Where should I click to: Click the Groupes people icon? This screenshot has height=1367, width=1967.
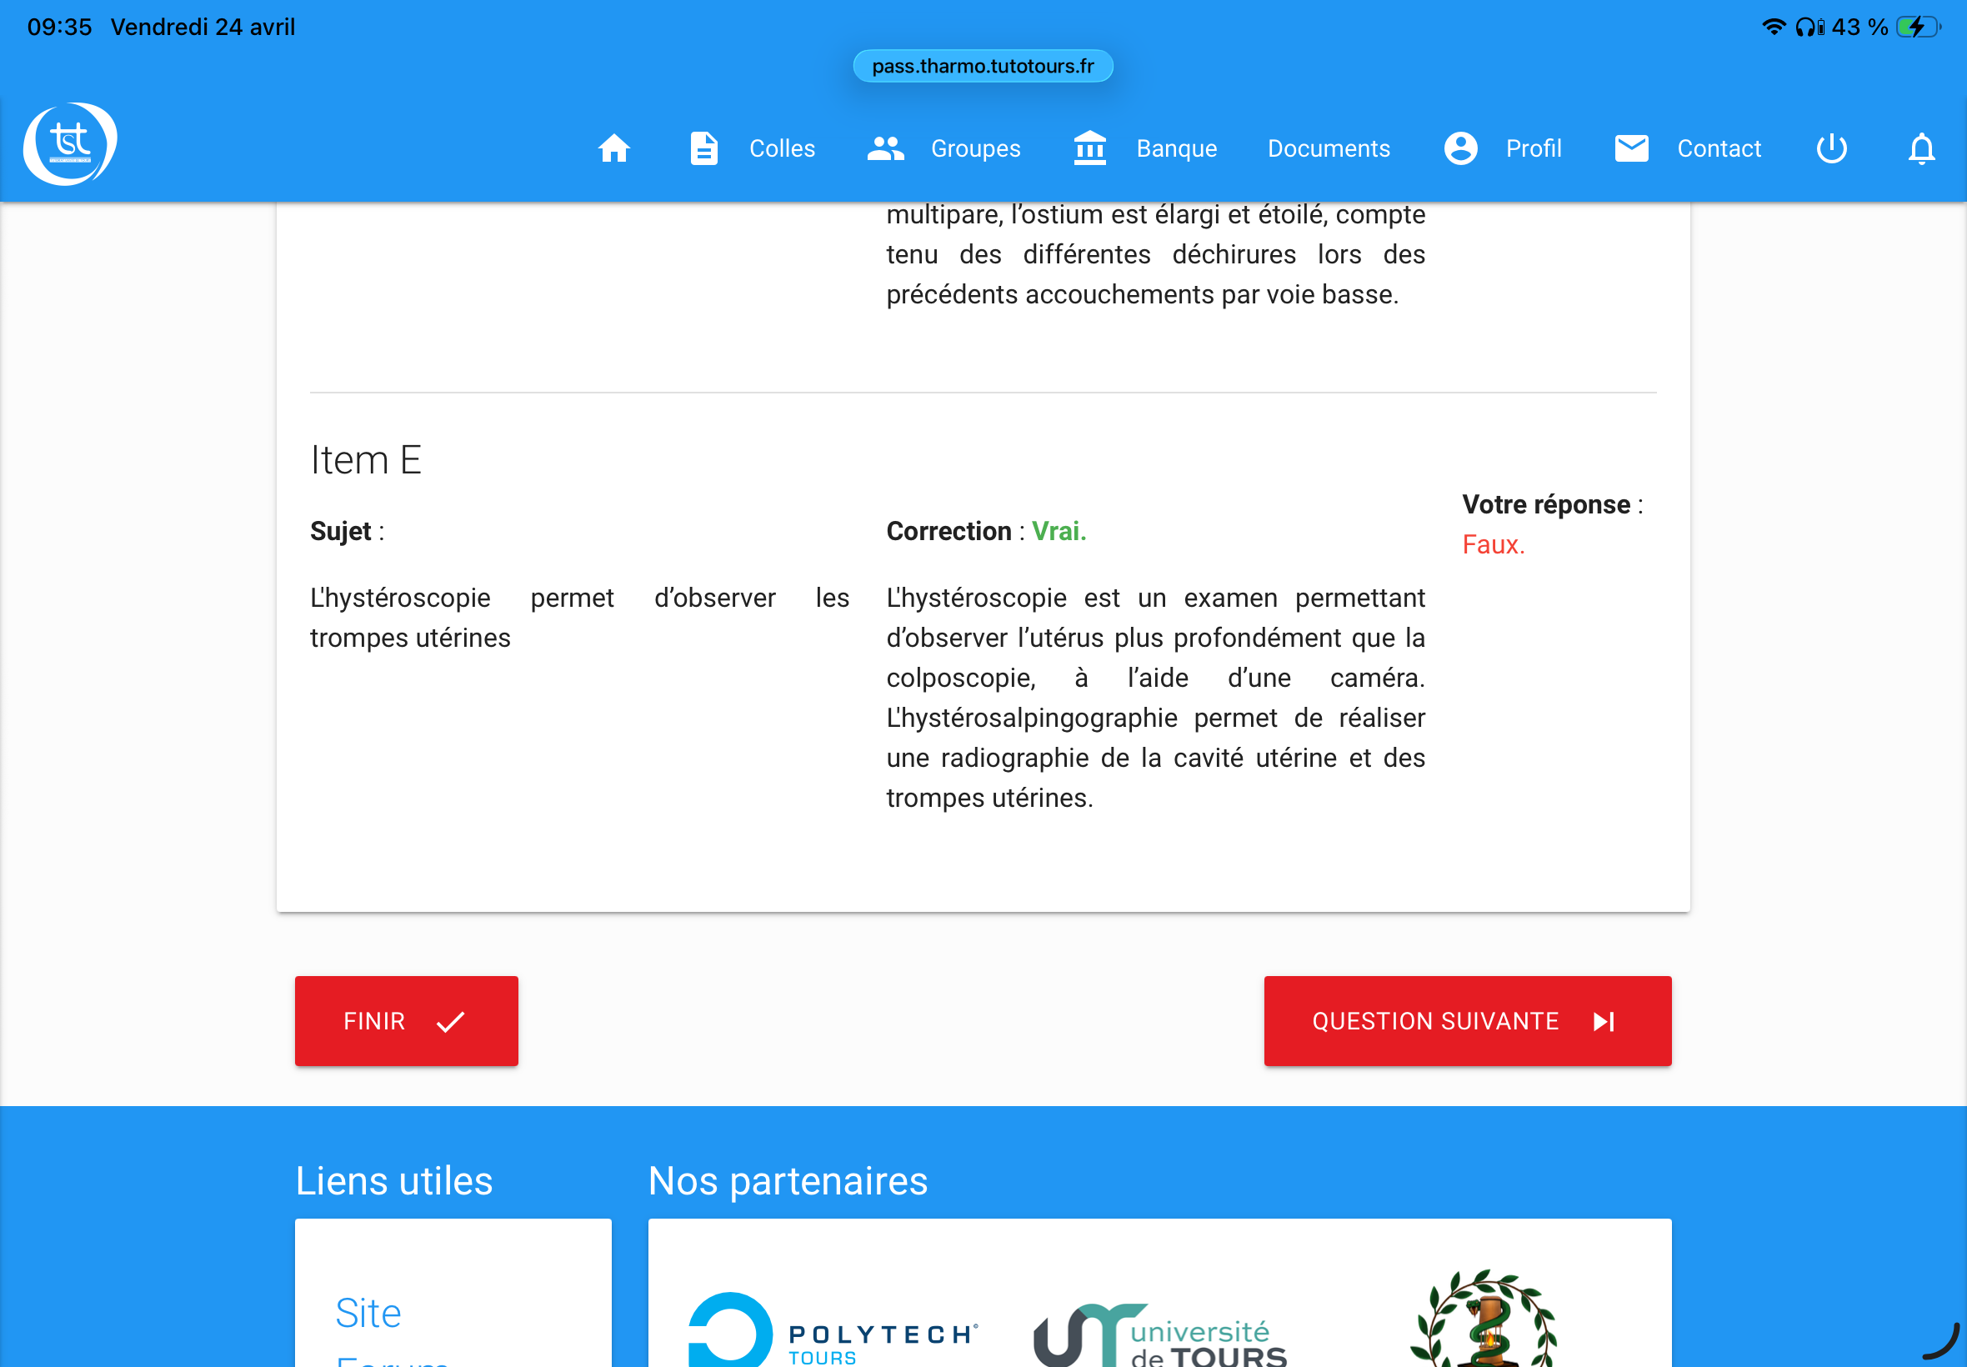(x=884, y=148)
